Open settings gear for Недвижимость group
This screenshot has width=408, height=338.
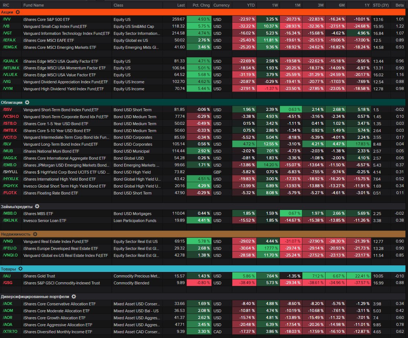(x=35, y=234)
